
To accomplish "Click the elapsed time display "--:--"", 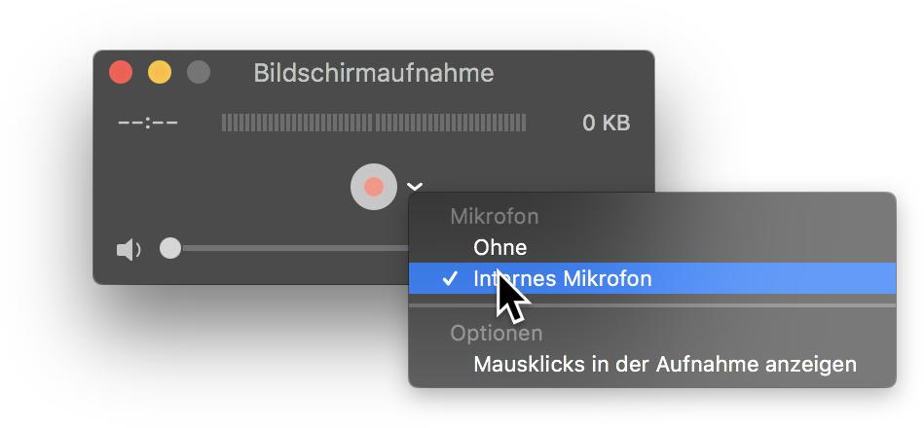I will pyautogui.click(x=148, y=123).
